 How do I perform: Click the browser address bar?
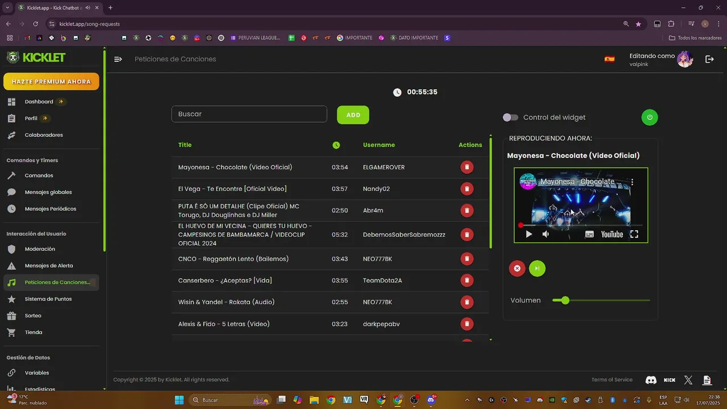coord(335,24)
